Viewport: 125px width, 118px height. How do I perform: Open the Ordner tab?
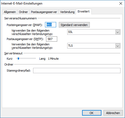tap(23, 12)
